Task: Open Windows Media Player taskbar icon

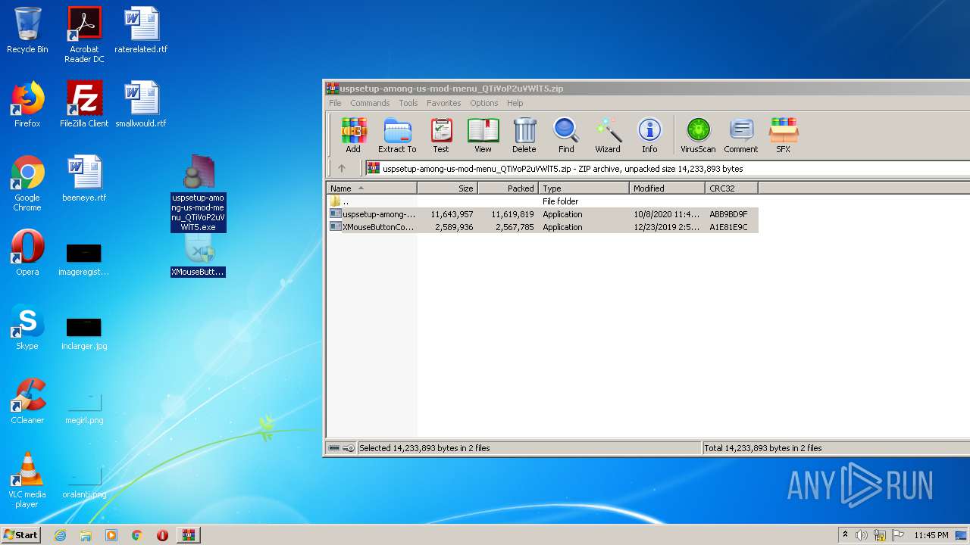Action: [x=111, y=535]
